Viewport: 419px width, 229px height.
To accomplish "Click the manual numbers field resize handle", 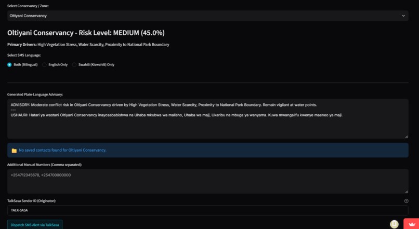I will (406, 192).
